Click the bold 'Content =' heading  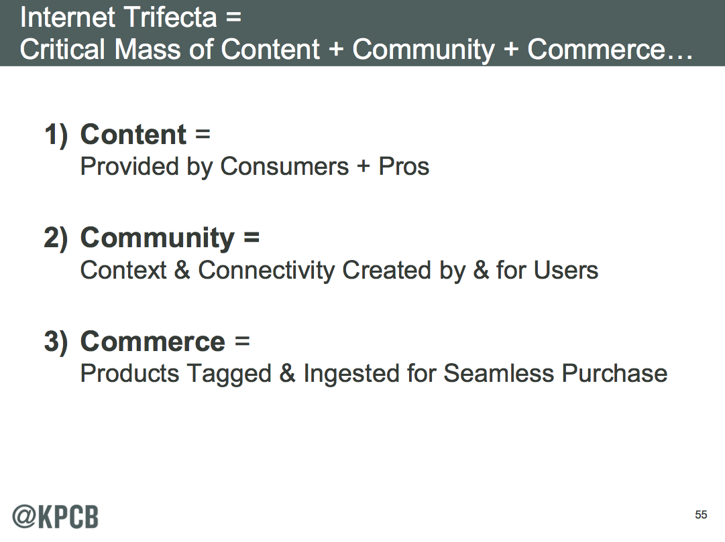click(x=145, y=135)
